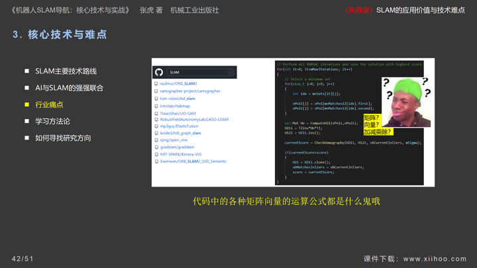Click the download URL www.xiihoo.com

coord(435,259)
